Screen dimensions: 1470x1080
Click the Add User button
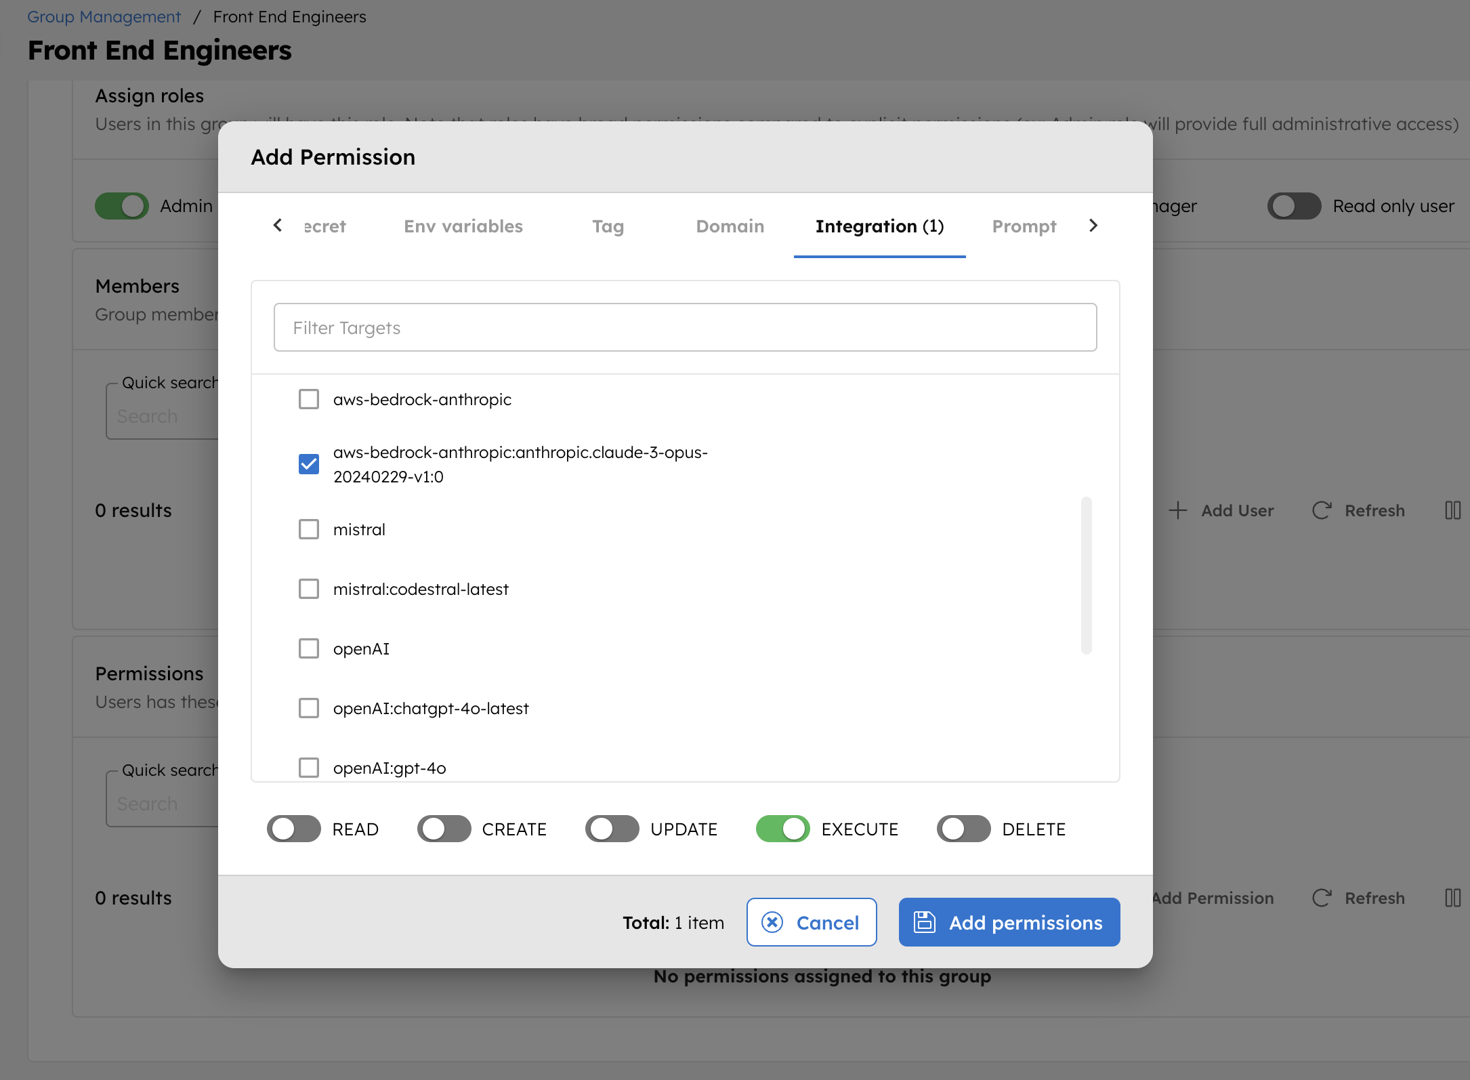1221,510
